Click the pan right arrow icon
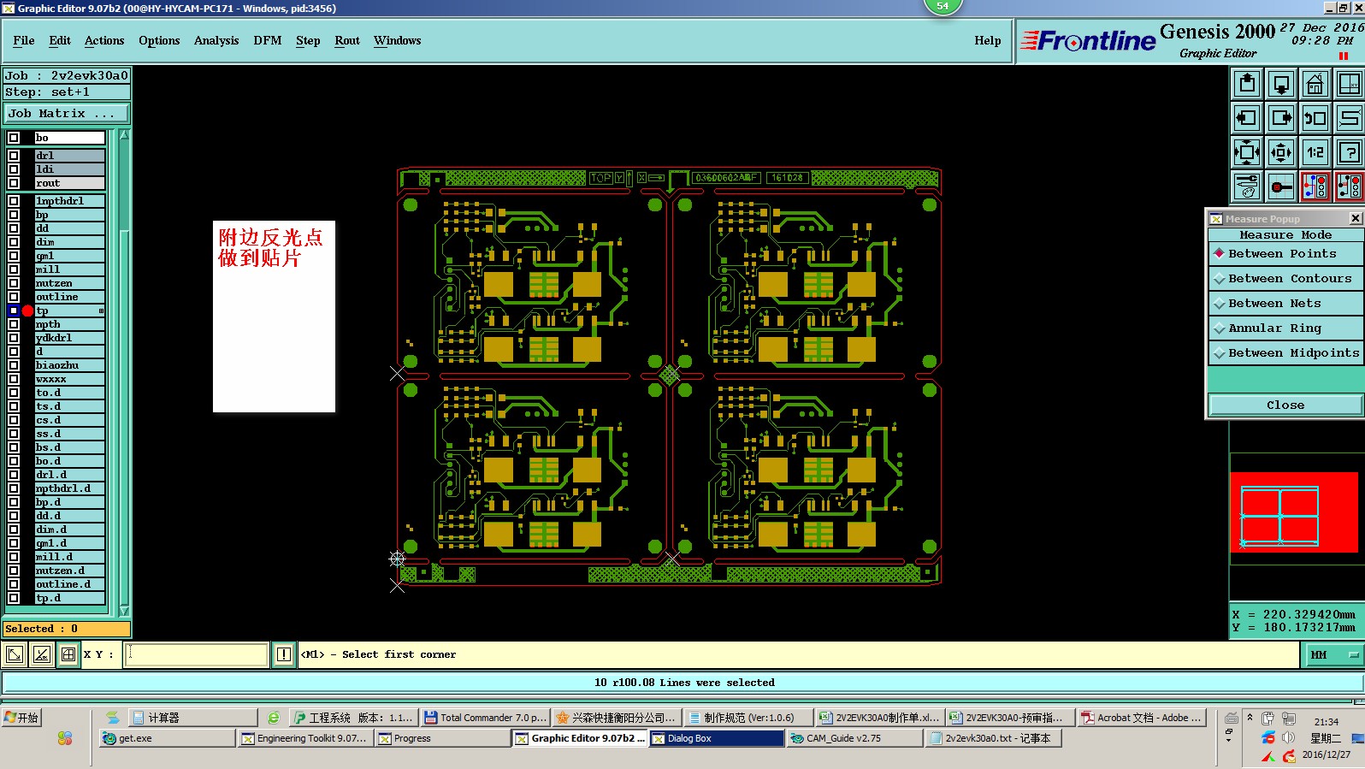 [1281, 118]
